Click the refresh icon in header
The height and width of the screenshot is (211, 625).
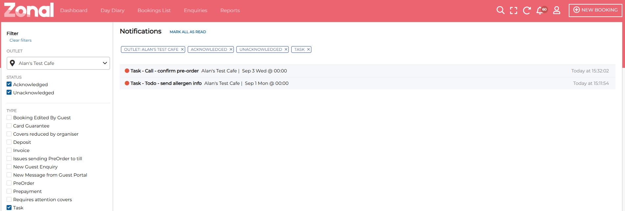click(x=527, y=10)
